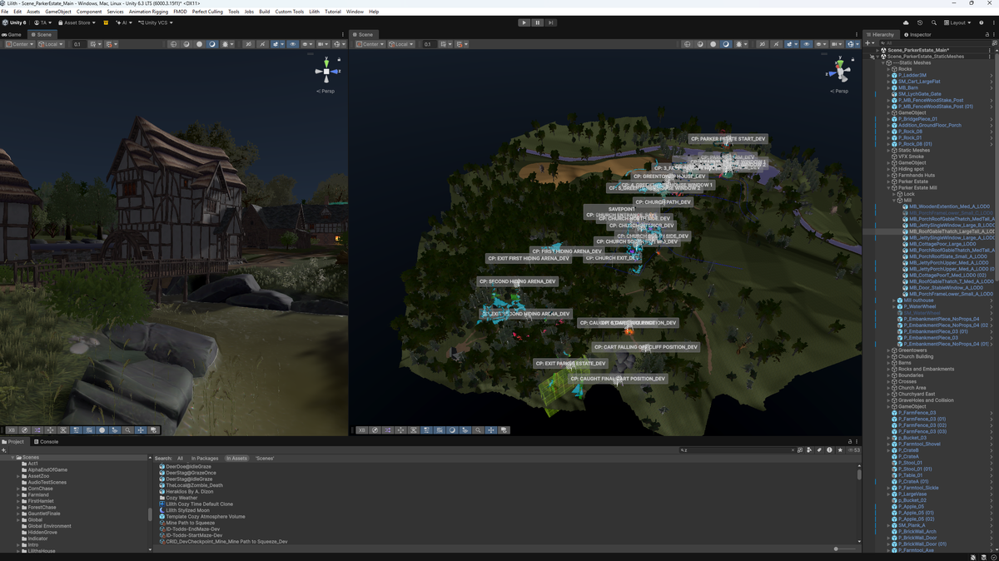Open Center pivot dropdown in right Scene view
The width and height of the screenshot is (999, 561).
click(370, 43)
